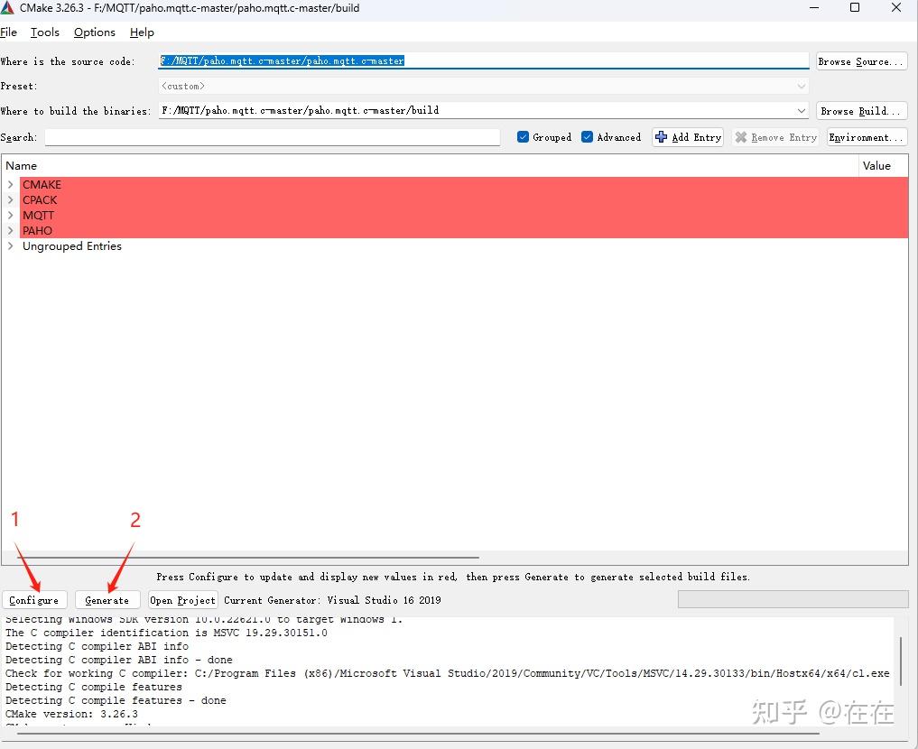Minimize the CMake window
The image size is (918, 749).
(x=814, y=7)
